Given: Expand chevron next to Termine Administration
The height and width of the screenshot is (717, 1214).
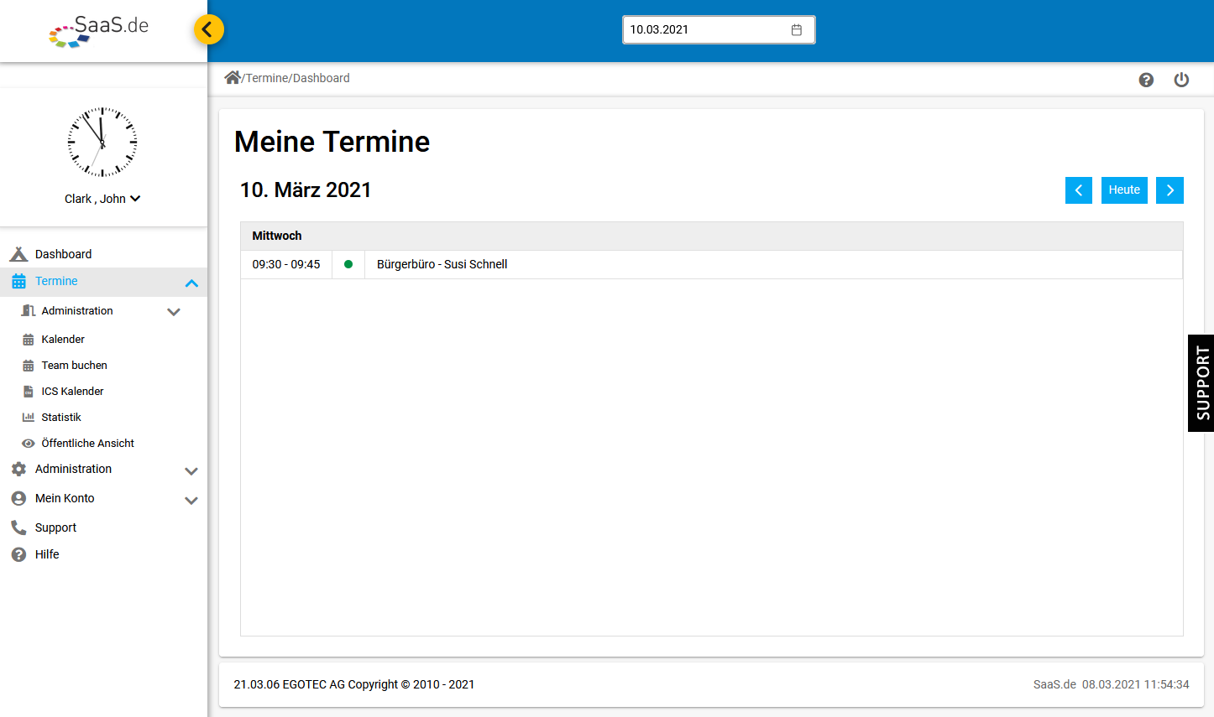Looking at the screenshot, I should click(174, 312).
